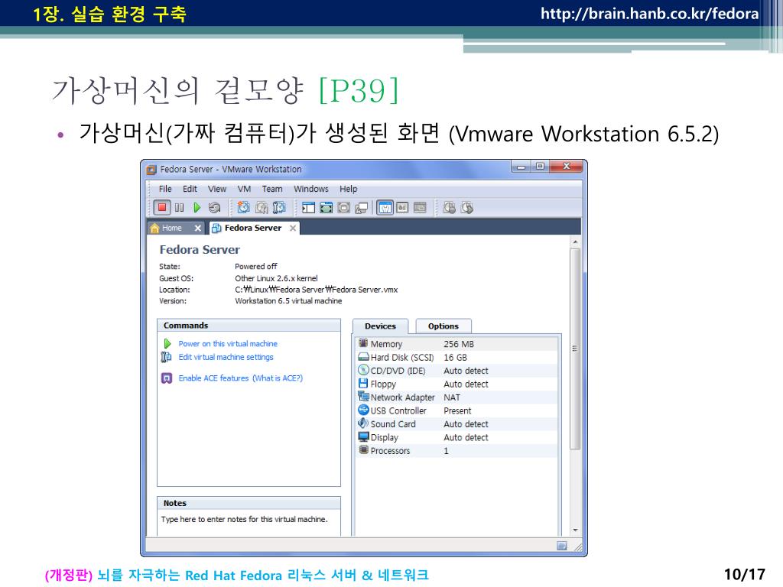
Task: Toggle the sidebar toolbar icon
Action: [x=309, y=208]
